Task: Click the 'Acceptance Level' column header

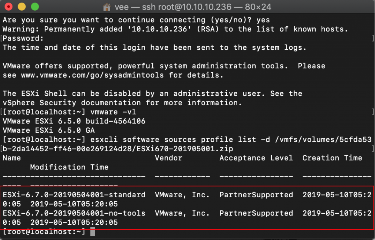Action: coord(256,158)
